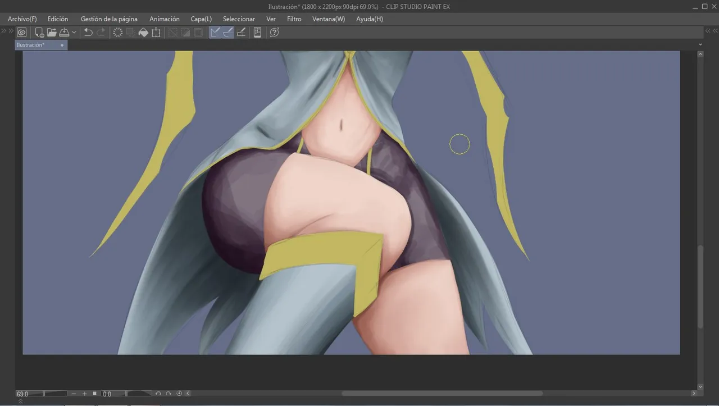Open Clip Studio support help icon
Viewport: 719px width, 406px height.
click(x=274, y=33)
